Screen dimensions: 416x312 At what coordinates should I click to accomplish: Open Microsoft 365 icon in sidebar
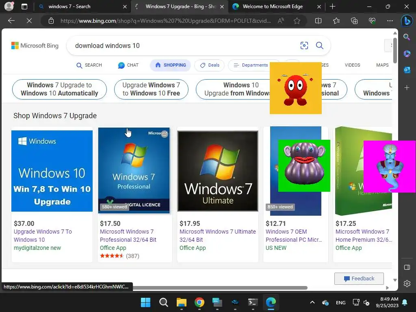click(x=407, y=54)
